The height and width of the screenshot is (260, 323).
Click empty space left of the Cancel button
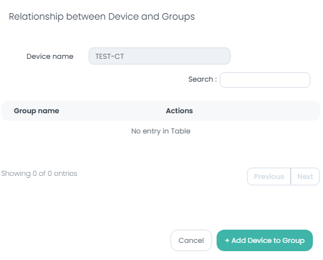click(x=84, y=240)
